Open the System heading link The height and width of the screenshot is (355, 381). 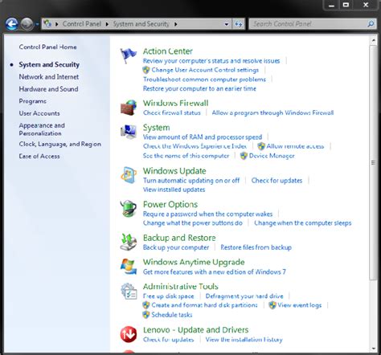pyautogui.click(x=156, y=128)
